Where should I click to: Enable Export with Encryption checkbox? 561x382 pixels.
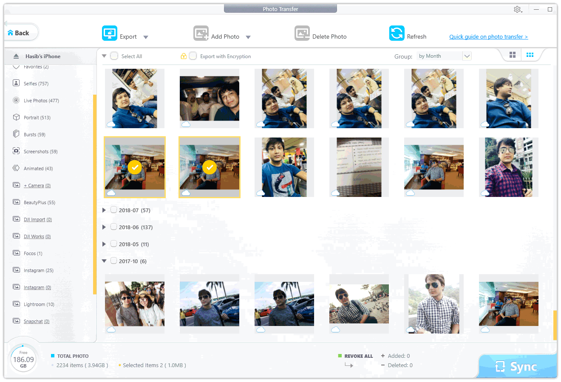click(193, 56)
